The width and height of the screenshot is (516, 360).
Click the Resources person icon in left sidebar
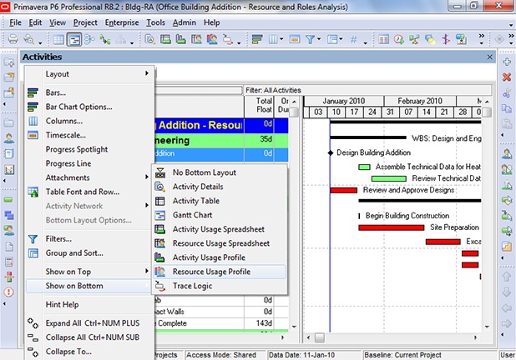tap(9, 138)
